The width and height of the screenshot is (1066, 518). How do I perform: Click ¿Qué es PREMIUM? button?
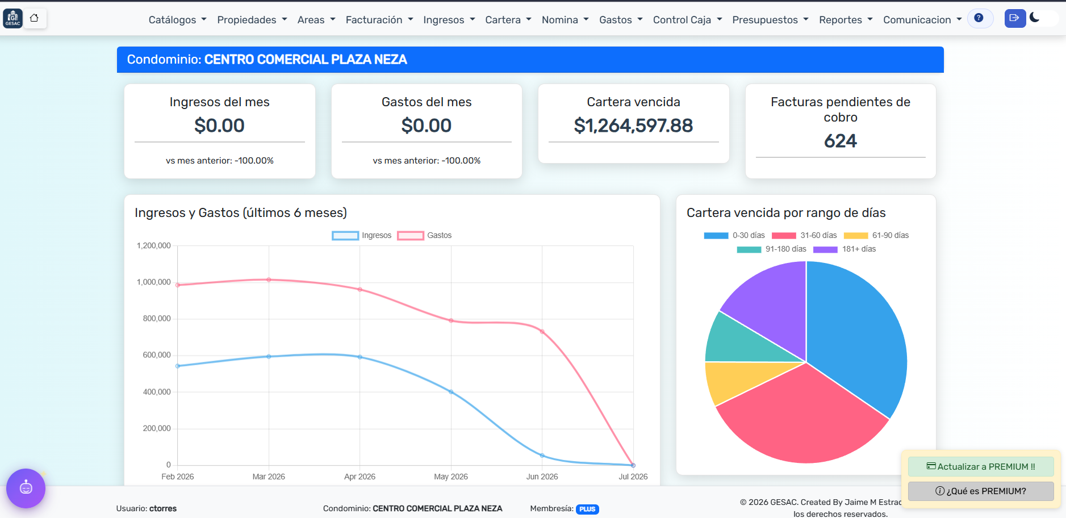[x=981, y=491]
